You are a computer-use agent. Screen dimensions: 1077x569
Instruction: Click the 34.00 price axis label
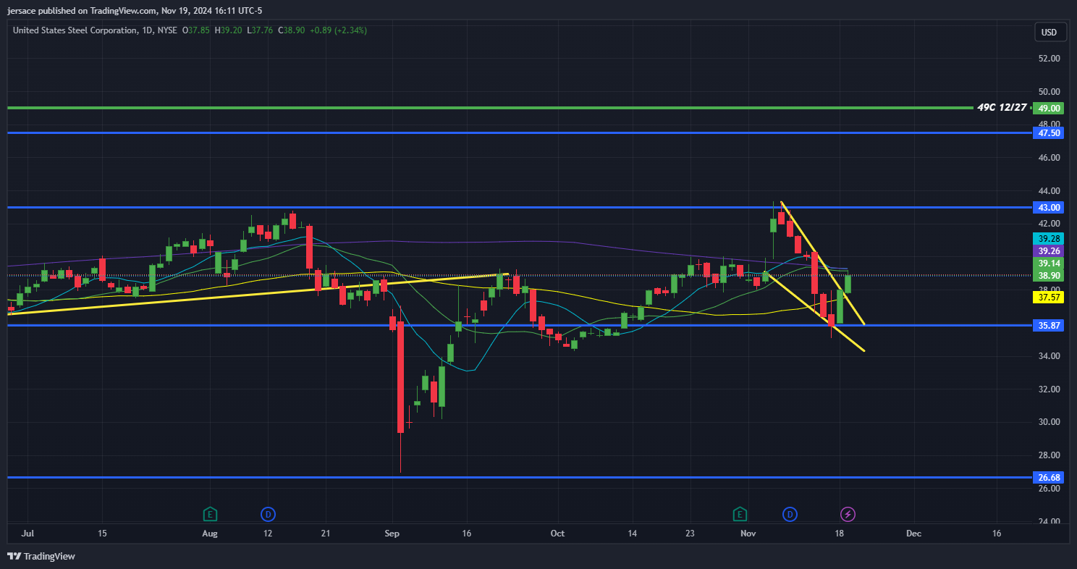[x=1049, y=356]
